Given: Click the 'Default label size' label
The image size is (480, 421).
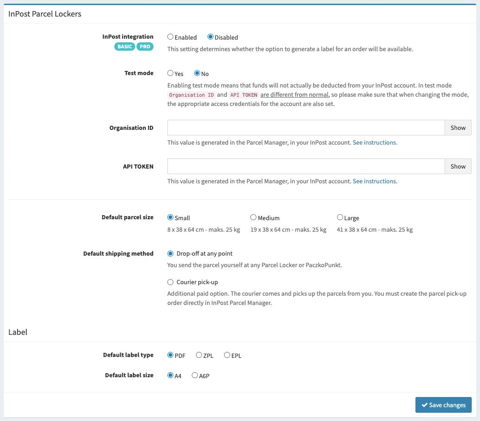Looking at the screenshot, I should pos(129,375).
